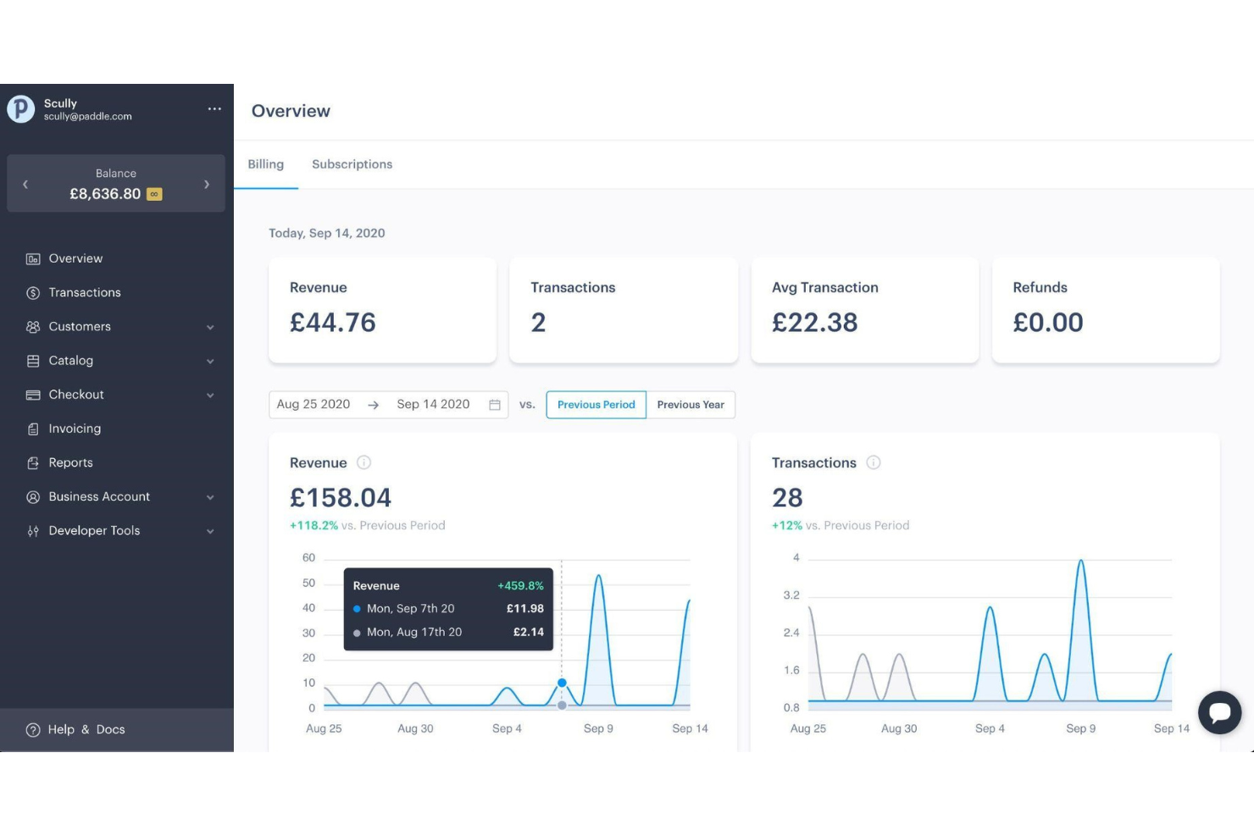Click the Transactions 2 summary card

(x=624, y=311)
